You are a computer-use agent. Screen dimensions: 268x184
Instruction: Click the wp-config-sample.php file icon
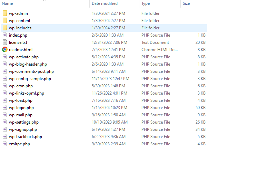pos(5,79)
